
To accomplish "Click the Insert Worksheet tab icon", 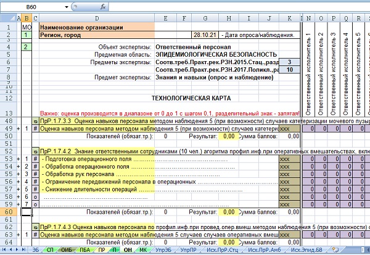I will coord(335,249).
